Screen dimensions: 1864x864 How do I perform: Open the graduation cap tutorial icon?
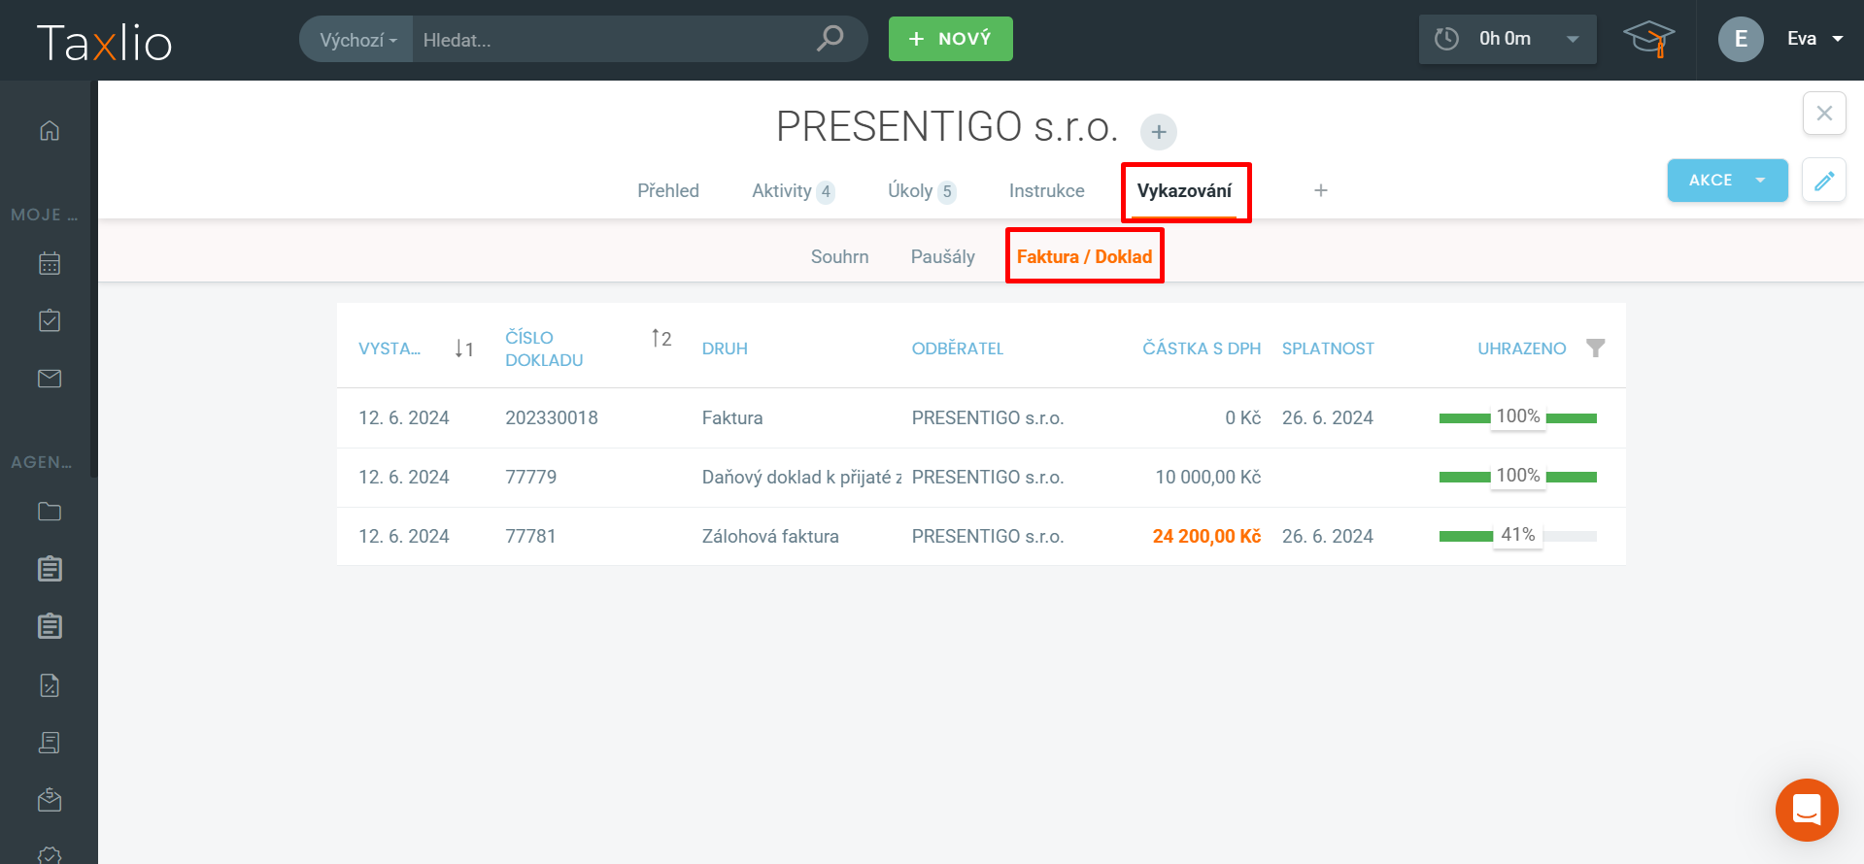coord(1648,39)
